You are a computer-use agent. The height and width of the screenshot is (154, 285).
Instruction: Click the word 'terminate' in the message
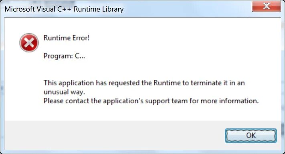pos(206,83)
